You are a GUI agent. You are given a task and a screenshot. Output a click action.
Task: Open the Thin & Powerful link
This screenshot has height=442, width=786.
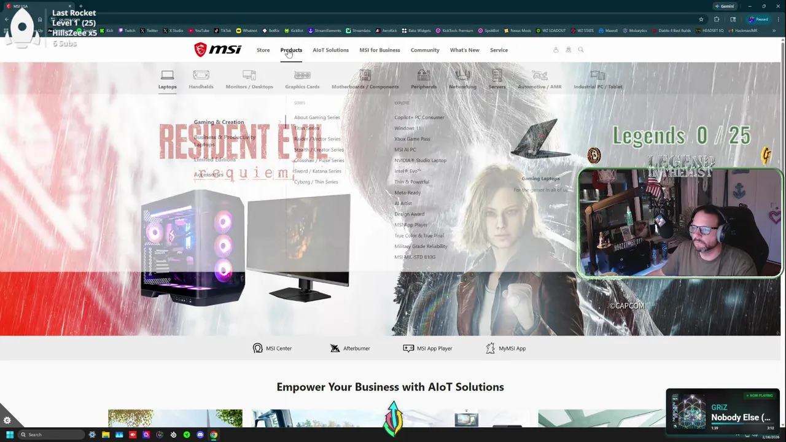click(x=411, y=182)
